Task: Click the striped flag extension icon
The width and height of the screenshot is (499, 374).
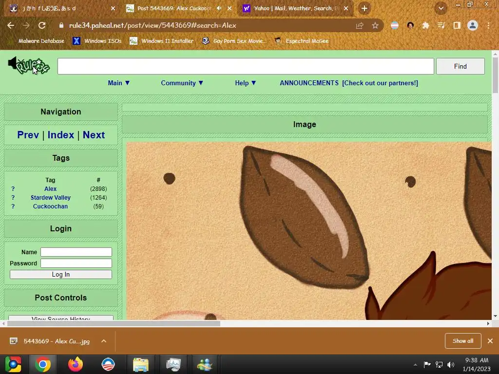Action: click(395, 25)
